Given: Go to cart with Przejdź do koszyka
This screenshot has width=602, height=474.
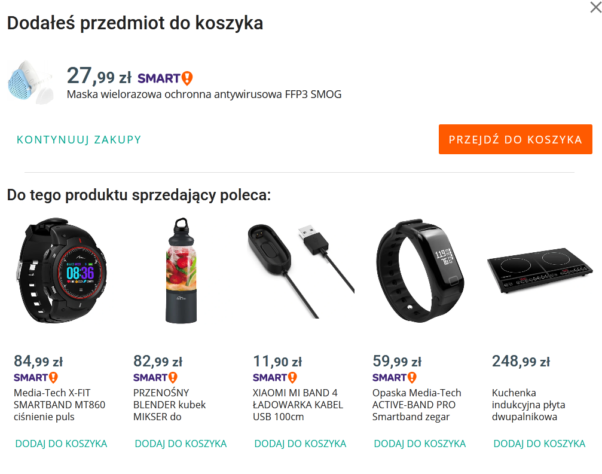Looking at the screenshot, I should 515,139.
